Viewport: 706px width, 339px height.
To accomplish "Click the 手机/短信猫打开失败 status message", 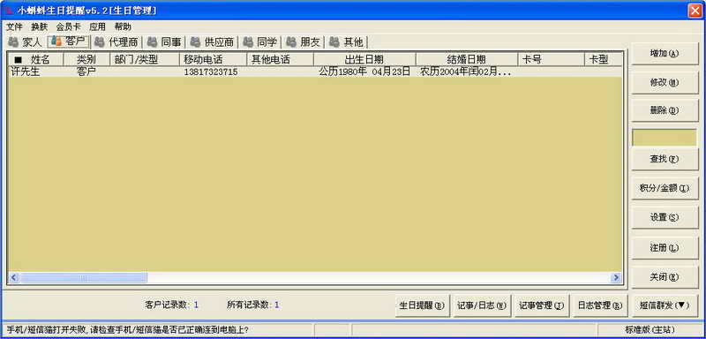I will [x=127, y=330].
